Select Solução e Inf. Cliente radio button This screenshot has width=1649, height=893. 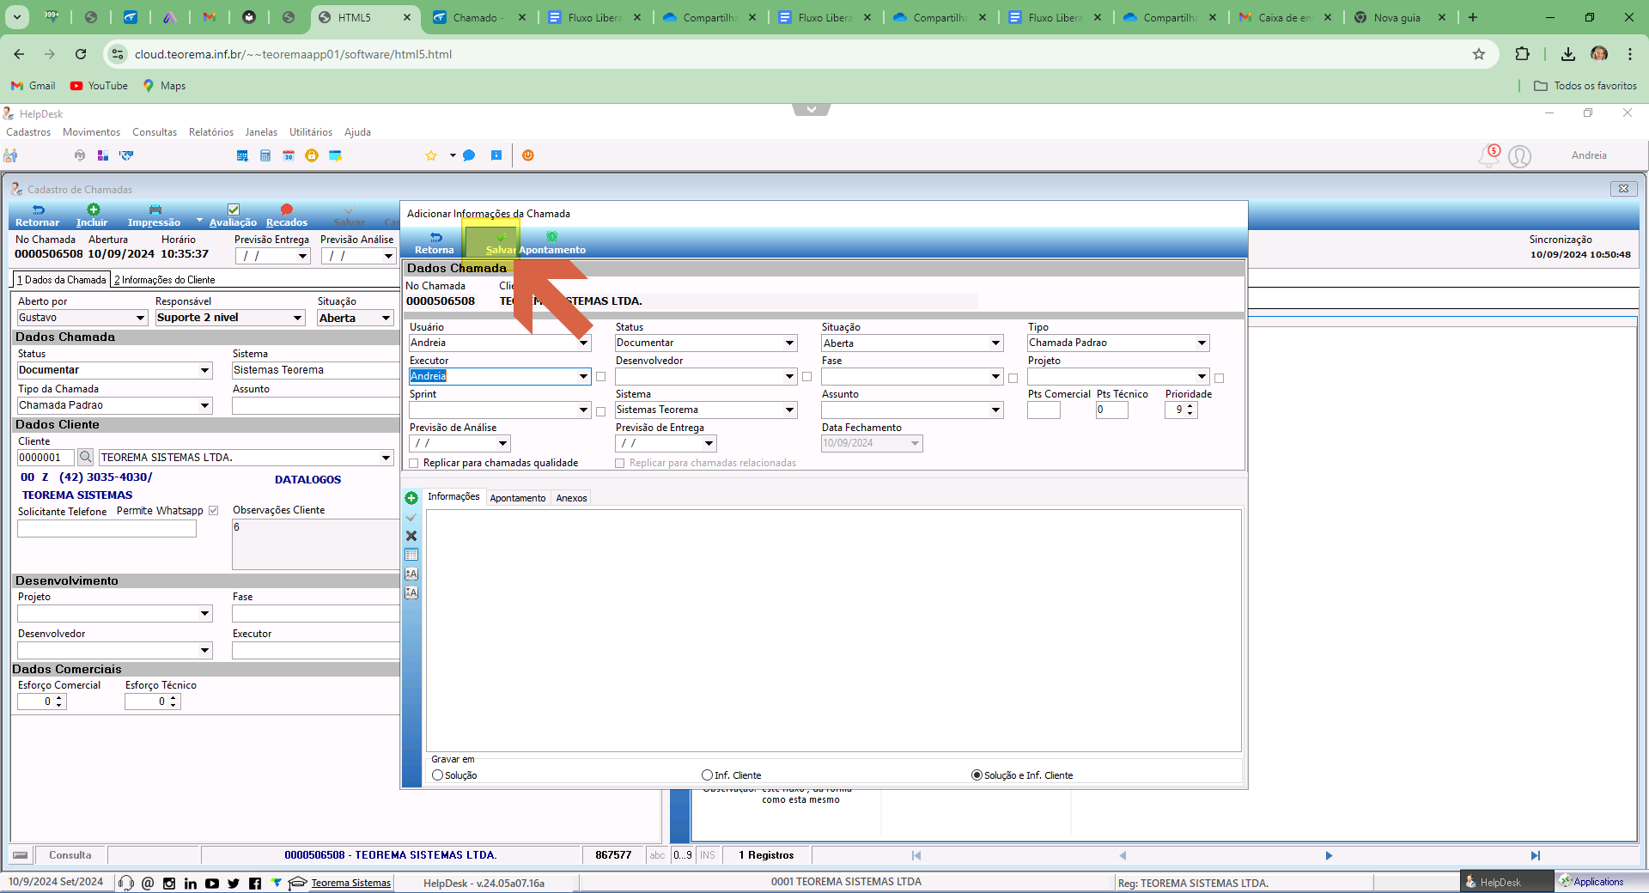point(977,775)
